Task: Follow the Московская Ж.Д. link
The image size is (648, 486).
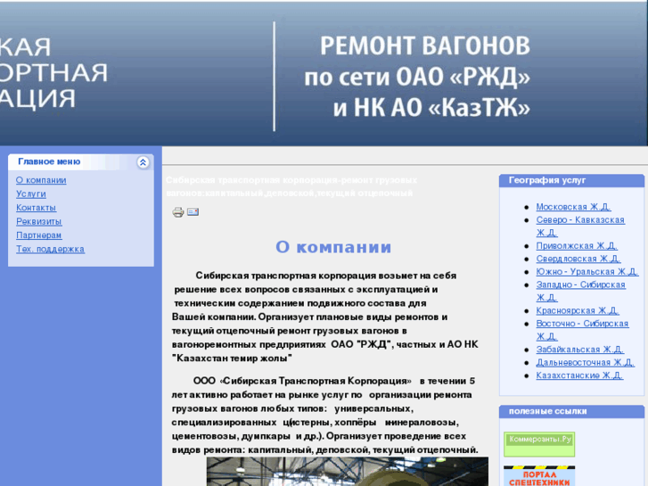Action: coord(573,207)
